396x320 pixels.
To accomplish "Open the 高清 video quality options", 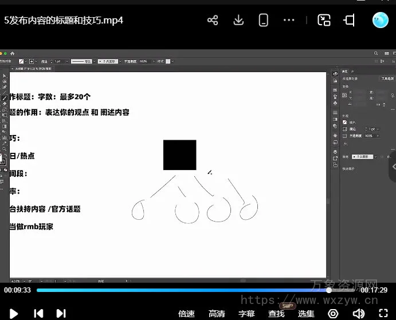I will [x=217, y=313].
